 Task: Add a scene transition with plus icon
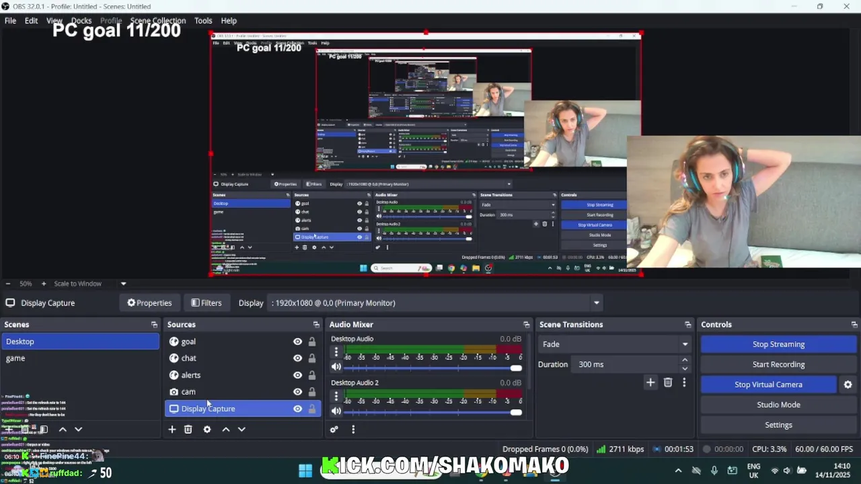650,382
